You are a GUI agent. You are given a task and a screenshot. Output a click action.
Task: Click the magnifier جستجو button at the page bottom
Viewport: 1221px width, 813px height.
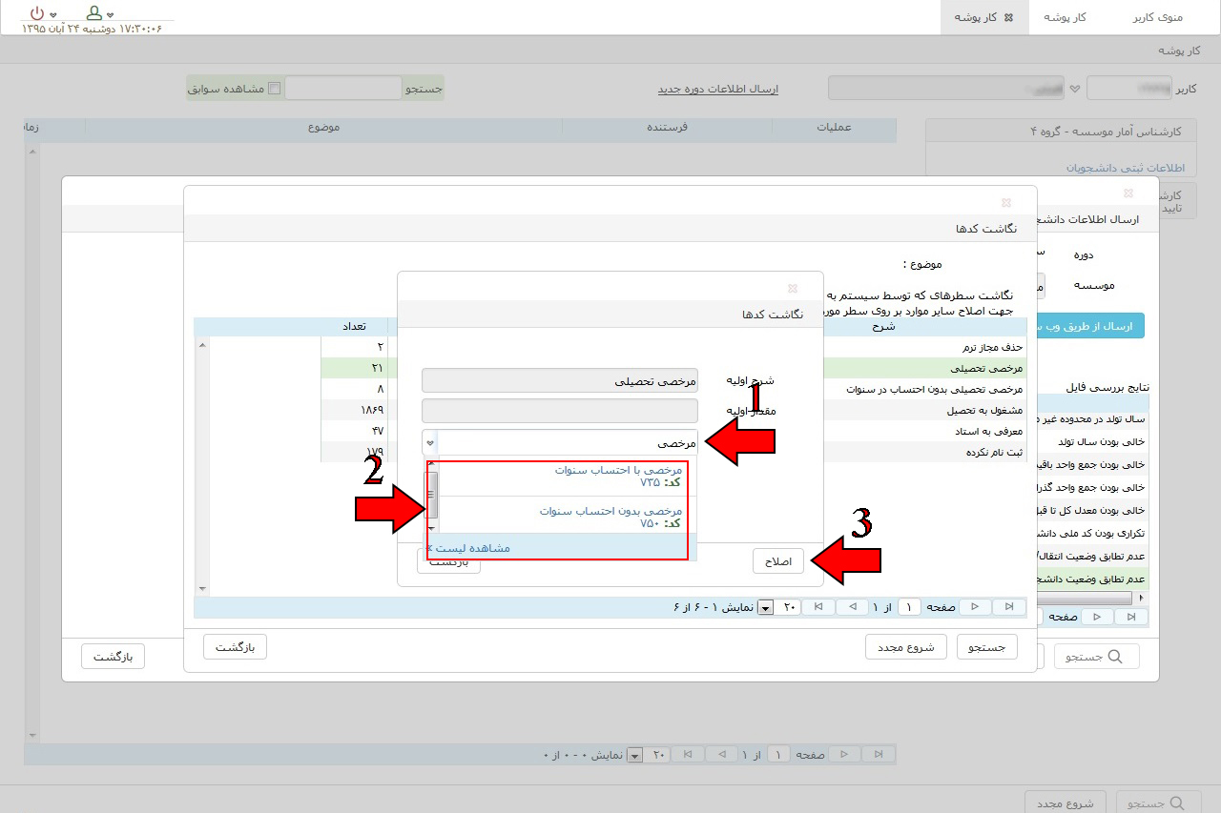click(1143, 803)
